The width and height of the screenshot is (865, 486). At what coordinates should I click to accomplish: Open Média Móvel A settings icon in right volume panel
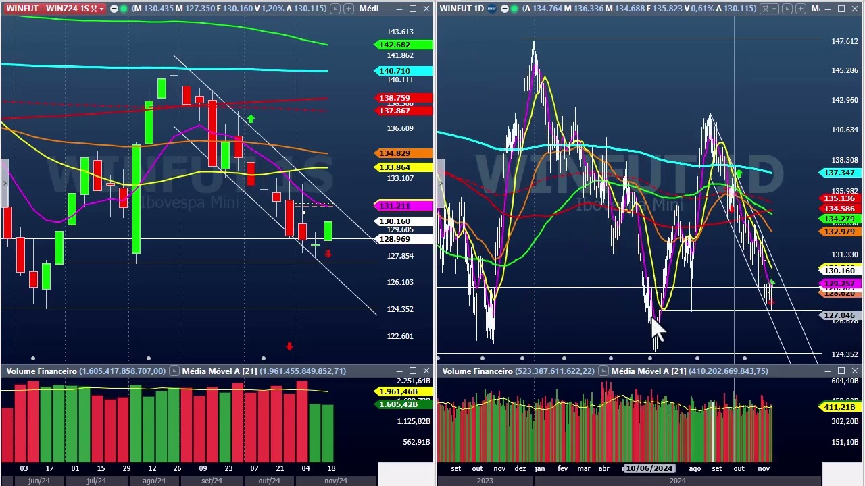603,371
